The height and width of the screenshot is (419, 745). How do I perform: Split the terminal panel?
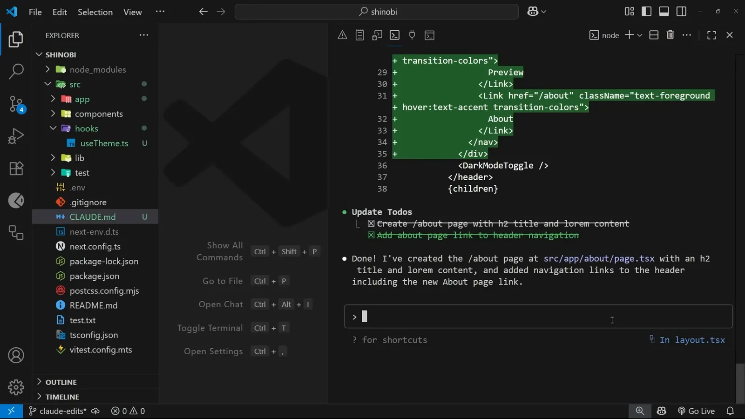pos(654,35)
